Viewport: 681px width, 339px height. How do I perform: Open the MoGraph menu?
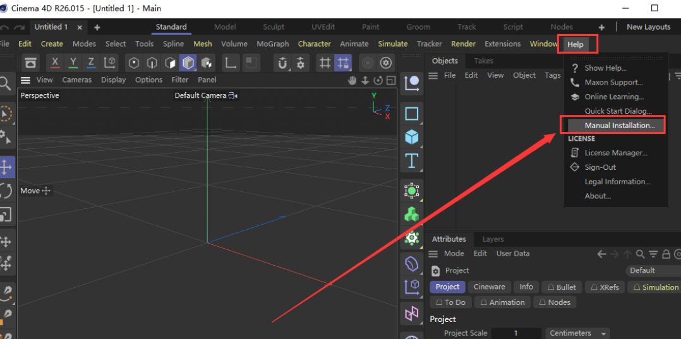pyautogui.click(x=272, y=44)
